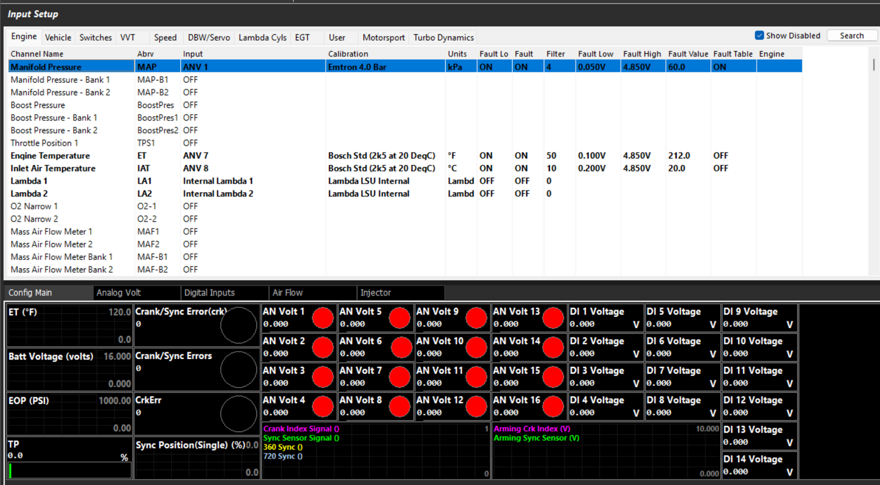This screenshot has width=880, height=485.
Task: Click Fault Table OFF cell for Inlet Air Temperature
Action: pos(720,169)
